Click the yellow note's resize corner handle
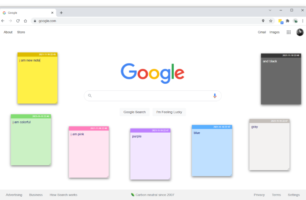This screenshot has height=200, width=306. pos(56,103)
